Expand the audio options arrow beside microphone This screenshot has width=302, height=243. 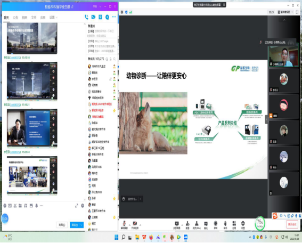129,225
